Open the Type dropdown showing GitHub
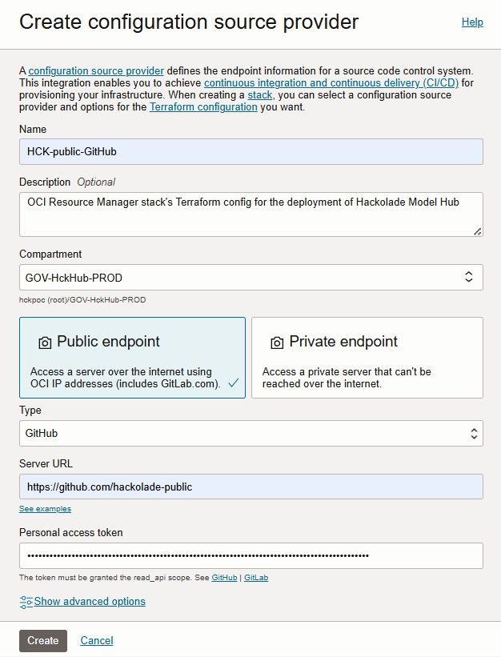Screen dimensions: 501x657 tap(250, 432)
